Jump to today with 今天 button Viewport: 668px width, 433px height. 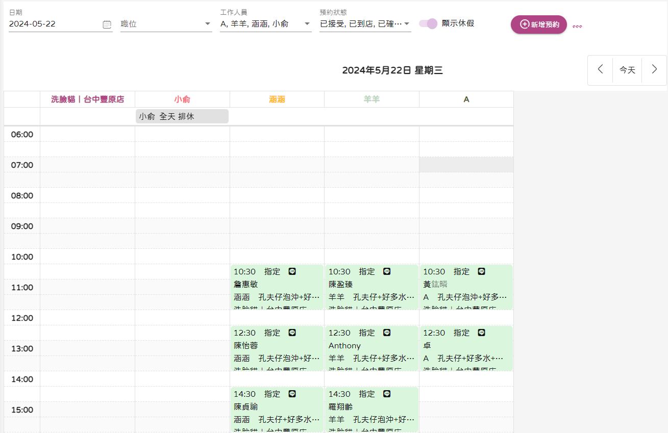pyautogui.click(x=627, y=70)
